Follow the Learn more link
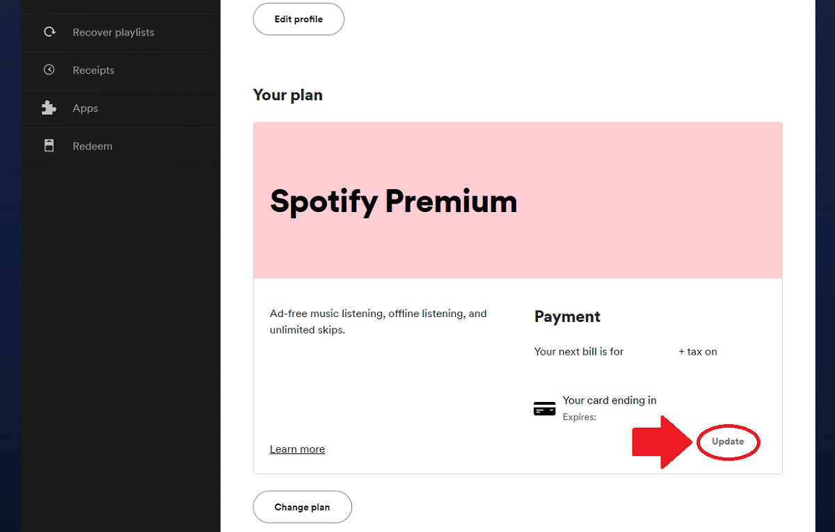The height and width of the screenshot is (532, 835). (297, 449)
